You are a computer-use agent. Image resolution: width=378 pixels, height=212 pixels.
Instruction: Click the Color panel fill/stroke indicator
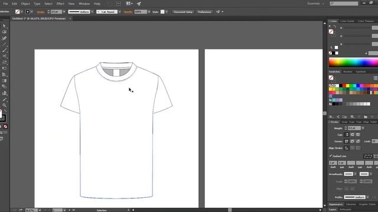pos(332,32)
